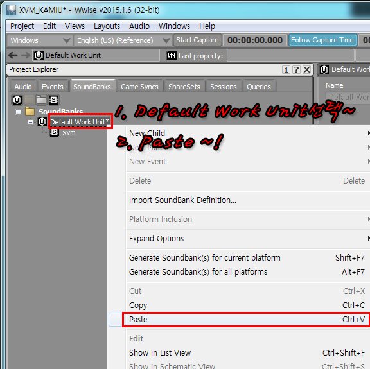Click the New Work Unit icon in the SoundBanks toolbar

point(17,99)
